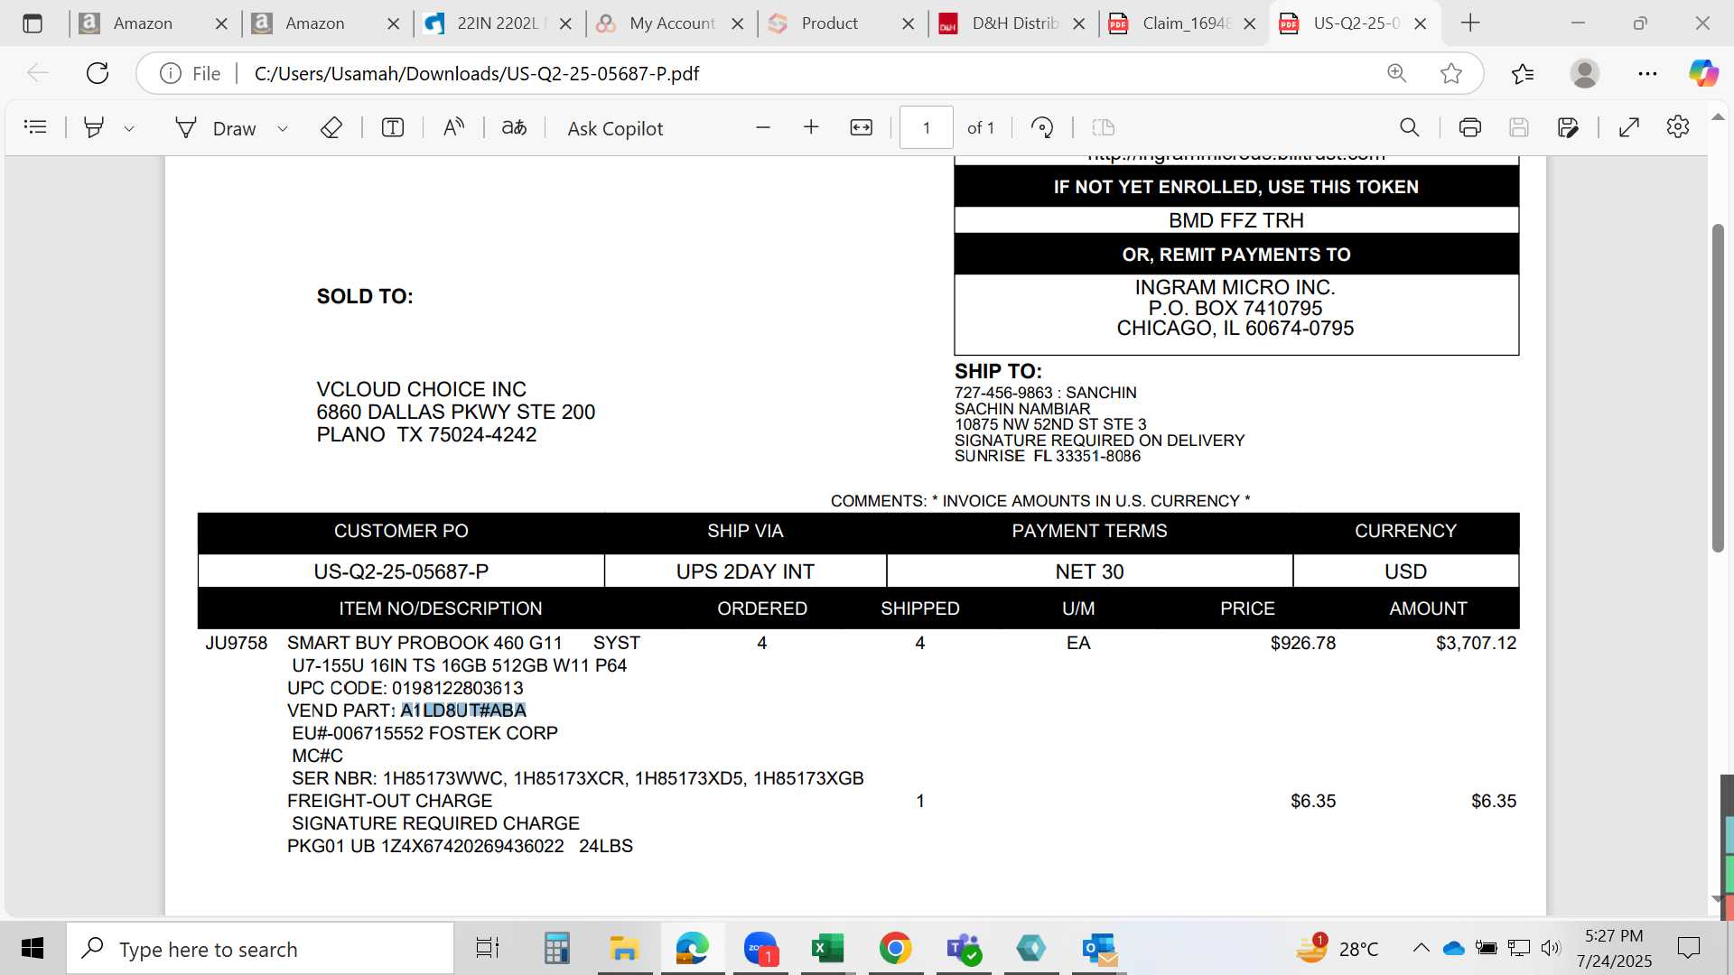Screen dimensions: 1734x975
Task: Launch Copilot from the browser toolbar
Action: tap(1704, 73)
